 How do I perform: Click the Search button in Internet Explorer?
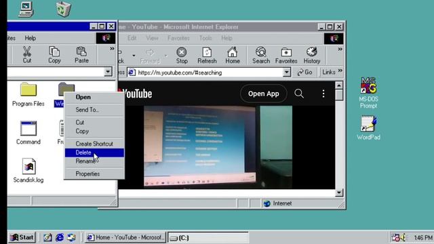(x=260, y=56)
